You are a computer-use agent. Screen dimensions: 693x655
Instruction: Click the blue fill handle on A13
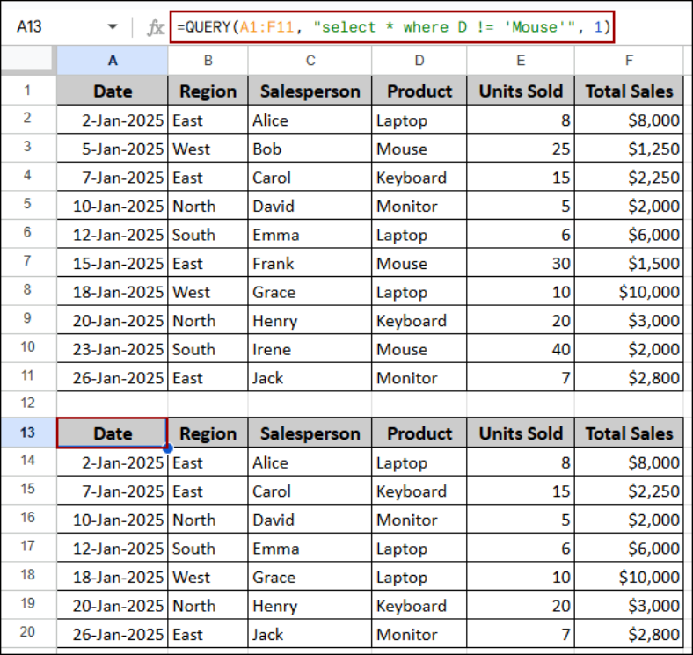pyautogui.click(x=167, y=448)
